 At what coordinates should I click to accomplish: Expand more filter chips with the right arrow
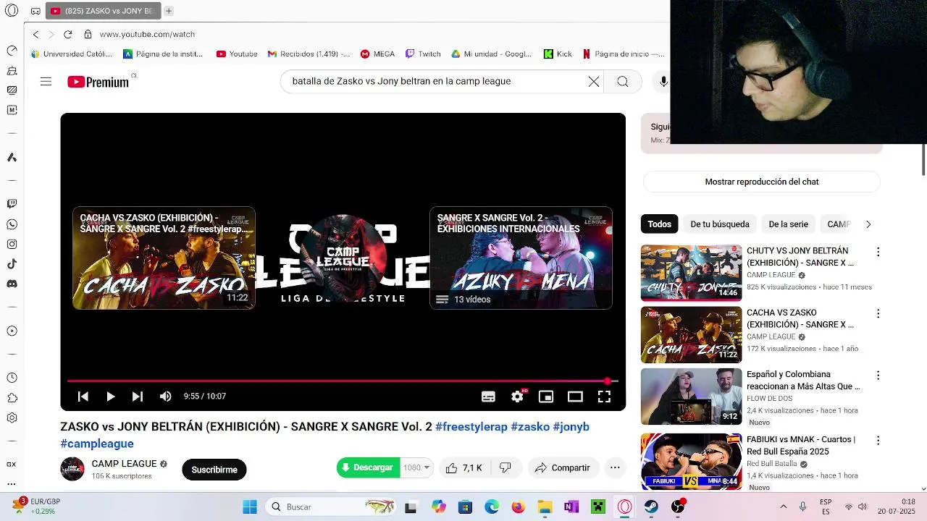(868, 224)
